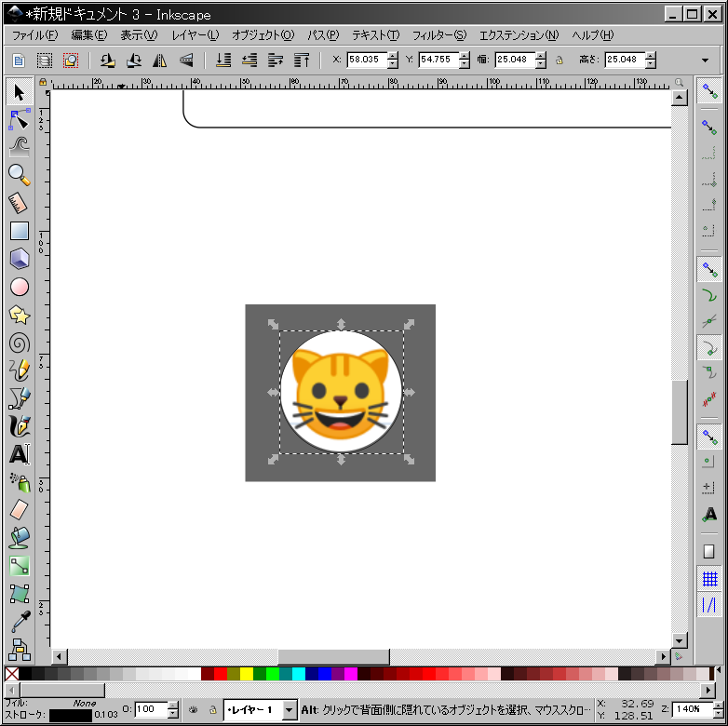Open the layer selector dropdown
The image size is (728, 726).
290,710
